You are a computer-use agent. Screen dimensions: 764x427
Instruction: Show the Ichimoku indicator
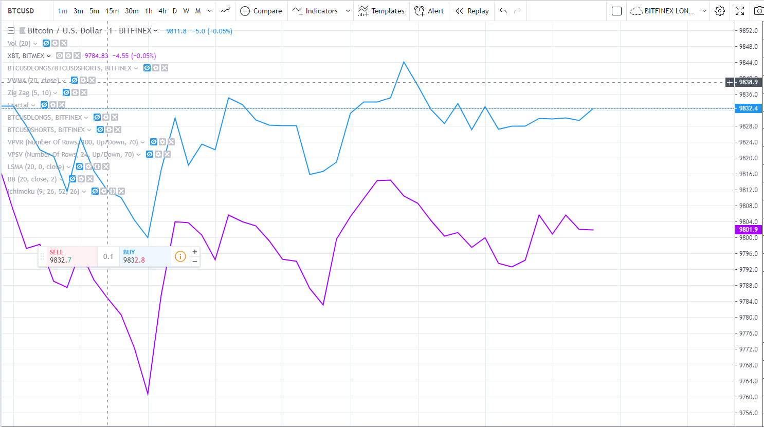95,191
